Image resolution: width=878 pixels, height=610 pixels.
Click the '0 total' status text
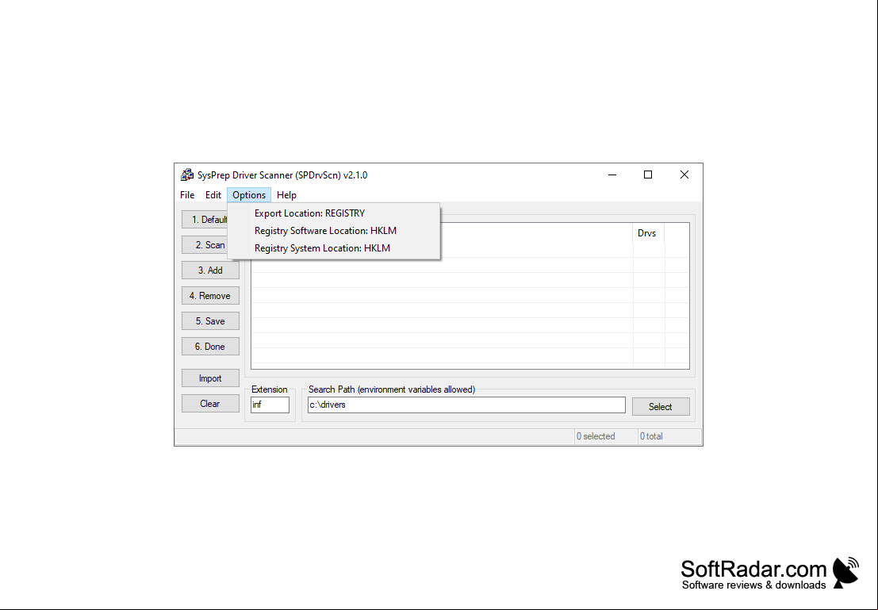(651, 436)
